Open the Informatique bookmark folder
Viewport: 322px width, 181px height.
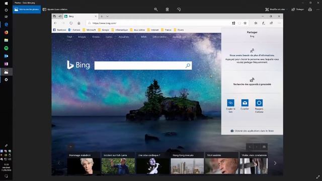click(x=120, y=30)
